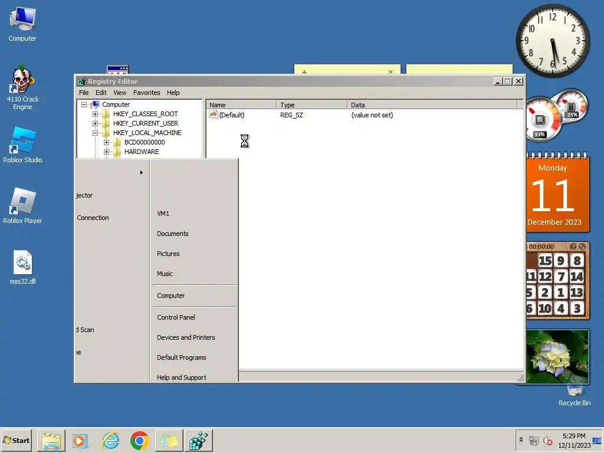Click the Show Desktop button in tray
The image size is (604, 453).
(598, 441)
